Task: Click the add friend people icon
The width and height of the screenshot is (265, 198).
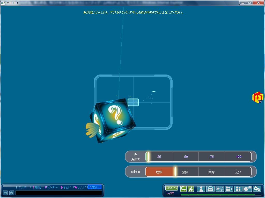Action: tap(229, 189)
